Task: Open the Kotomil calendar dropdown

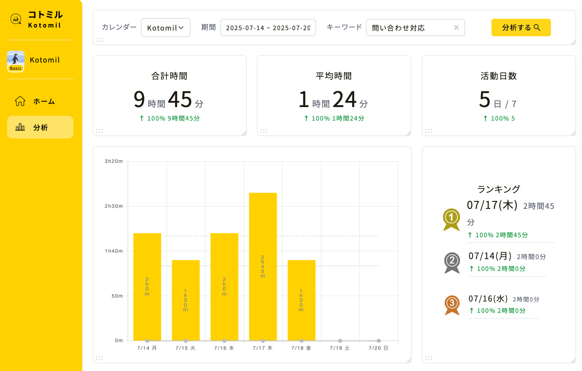Action: click(165, 28)
